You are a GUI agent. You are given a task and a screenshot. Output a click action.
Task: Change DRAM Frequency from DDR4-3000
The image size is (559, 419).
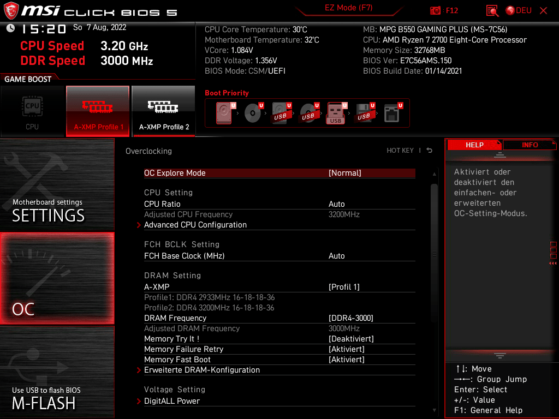tap(273, 318)
